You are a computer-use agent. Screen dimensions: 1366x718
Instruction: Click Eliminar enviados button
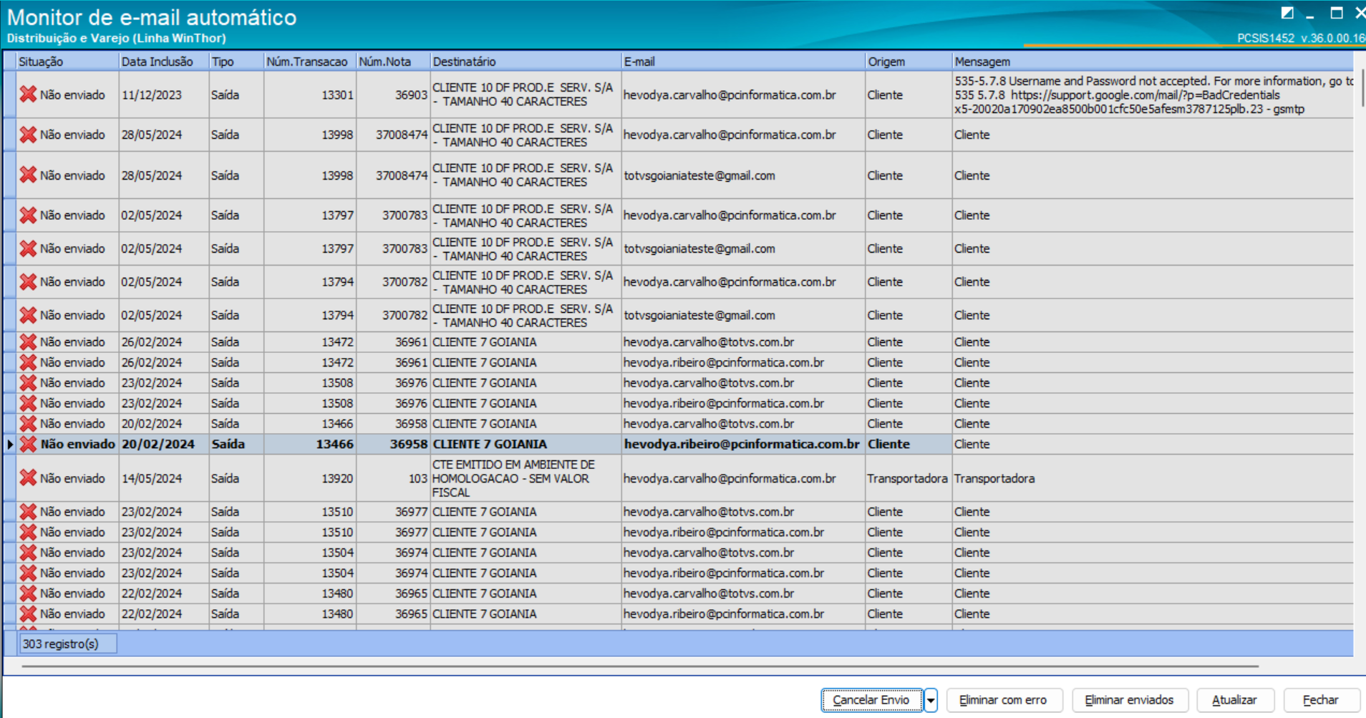pyautogui.click(x=1129, y=700)
